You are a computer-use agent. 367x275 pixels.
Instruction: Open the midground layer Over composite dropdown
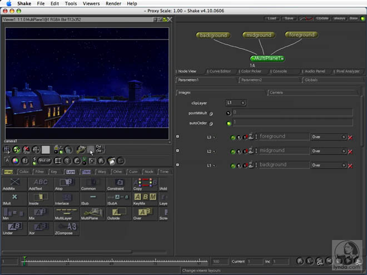coord(329,151)
